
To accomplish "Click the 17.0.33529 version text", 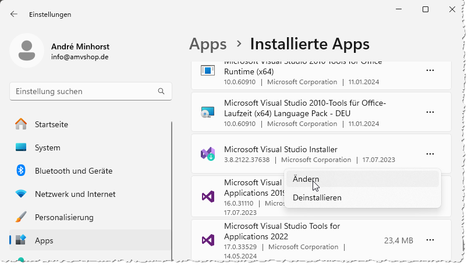I will [x=240, y=247].
